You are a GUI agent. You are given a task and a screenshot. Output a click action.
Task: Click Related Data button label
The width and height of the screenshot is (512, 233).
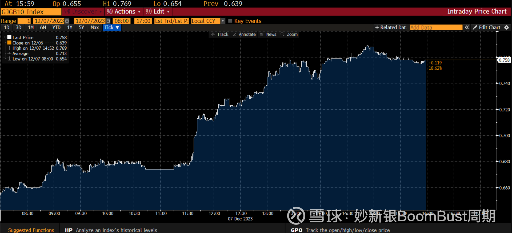click(x=393, y=27)
